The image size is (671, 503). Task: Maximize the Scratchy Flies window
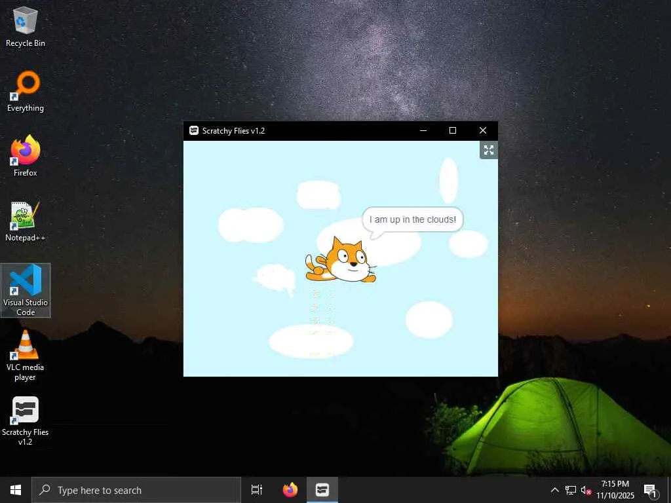[x=453, y=130]
